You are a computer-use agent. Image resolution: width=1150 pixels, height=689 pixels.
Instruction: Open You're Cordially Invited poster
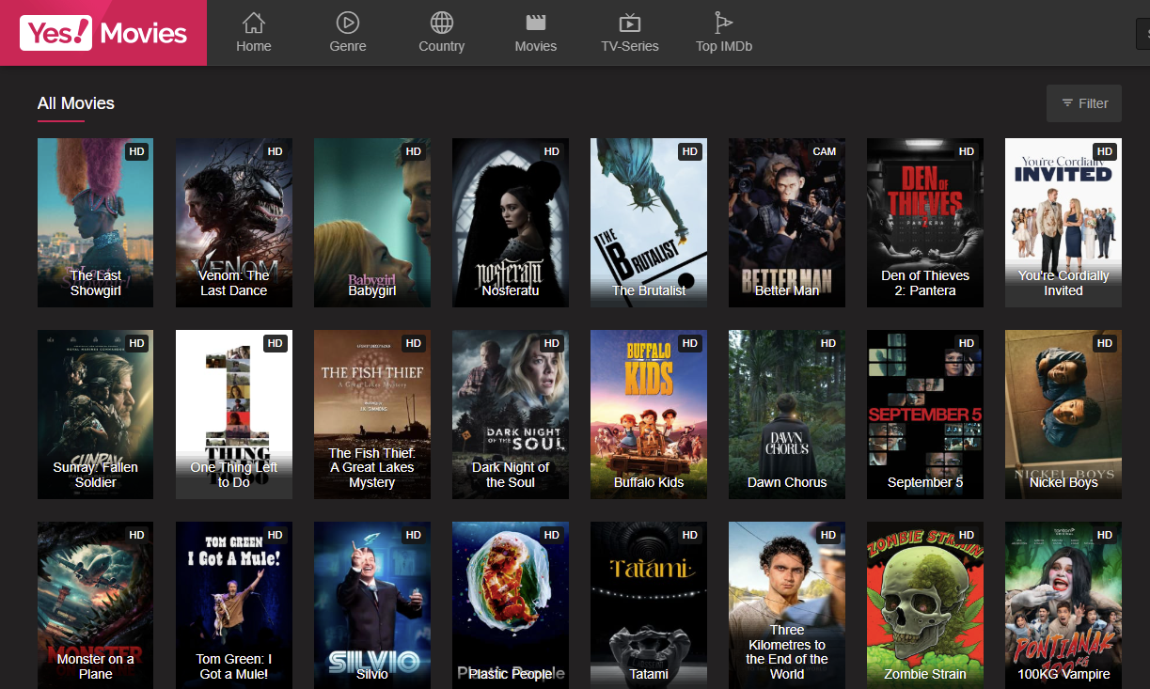(1063, 223)
